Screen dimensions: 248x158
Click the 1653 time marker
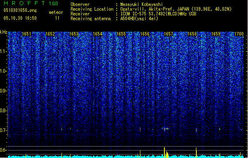pyautogui.click(x=74, y=34)
